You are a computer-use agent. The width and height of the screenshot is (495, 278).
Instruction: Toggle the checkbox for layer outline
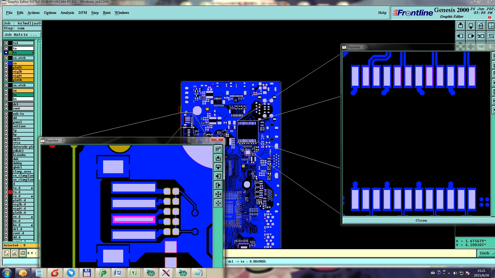click(x=6, y=126)
